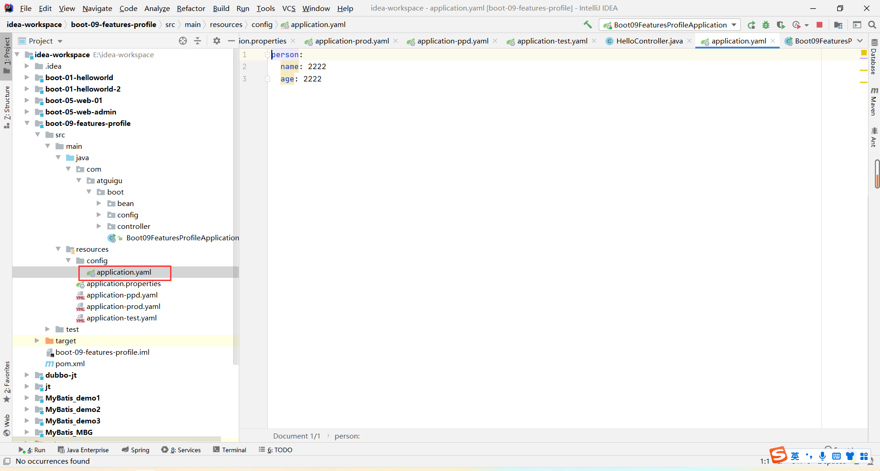Open the Refactor menu
The width and height of the screenshot is (880, 471).
(x=191, y=8)
